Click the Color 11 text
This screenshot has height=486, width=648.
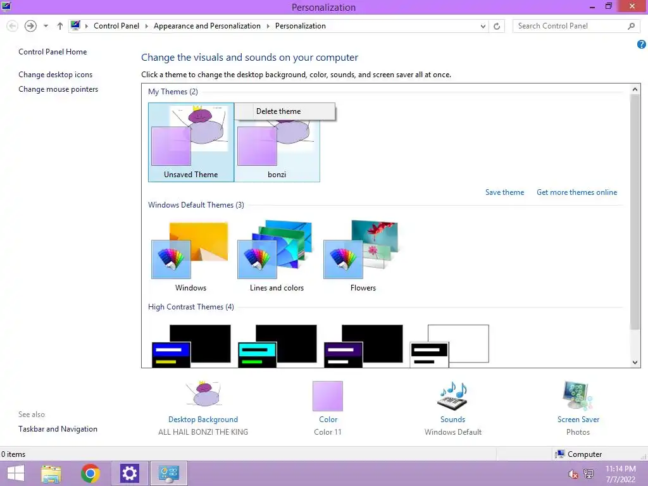tap(328, 432)
